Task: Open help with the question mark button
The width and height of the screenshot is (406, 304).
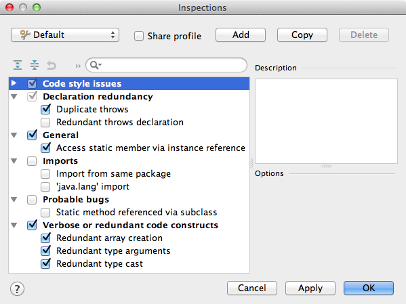Action: (18, 288)
